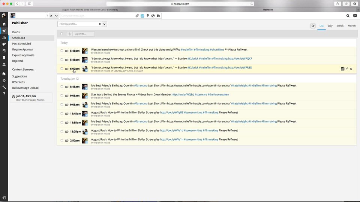Open the scheduling calendar icon in composer

tap(142, 16)
